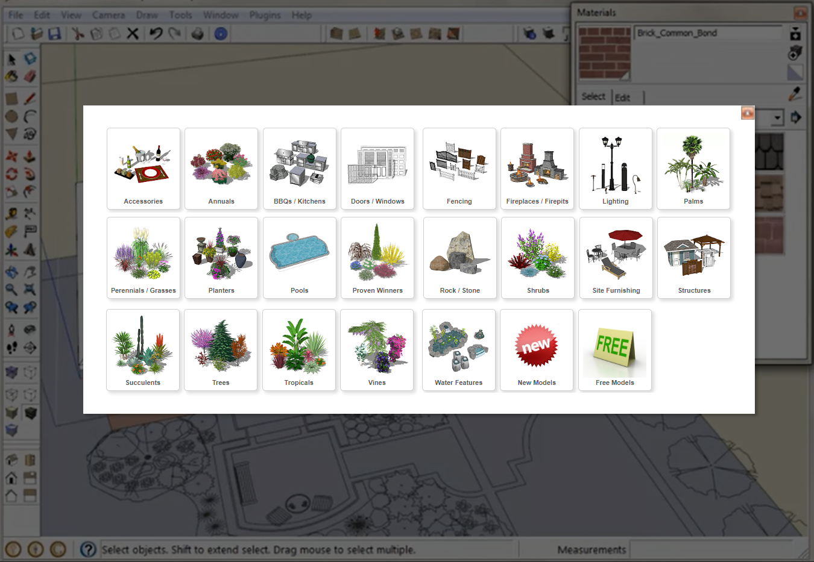Click the Save disk icon
Viewport: 814px width, 562px height.
pyautogui.click(x=55, y=34)
